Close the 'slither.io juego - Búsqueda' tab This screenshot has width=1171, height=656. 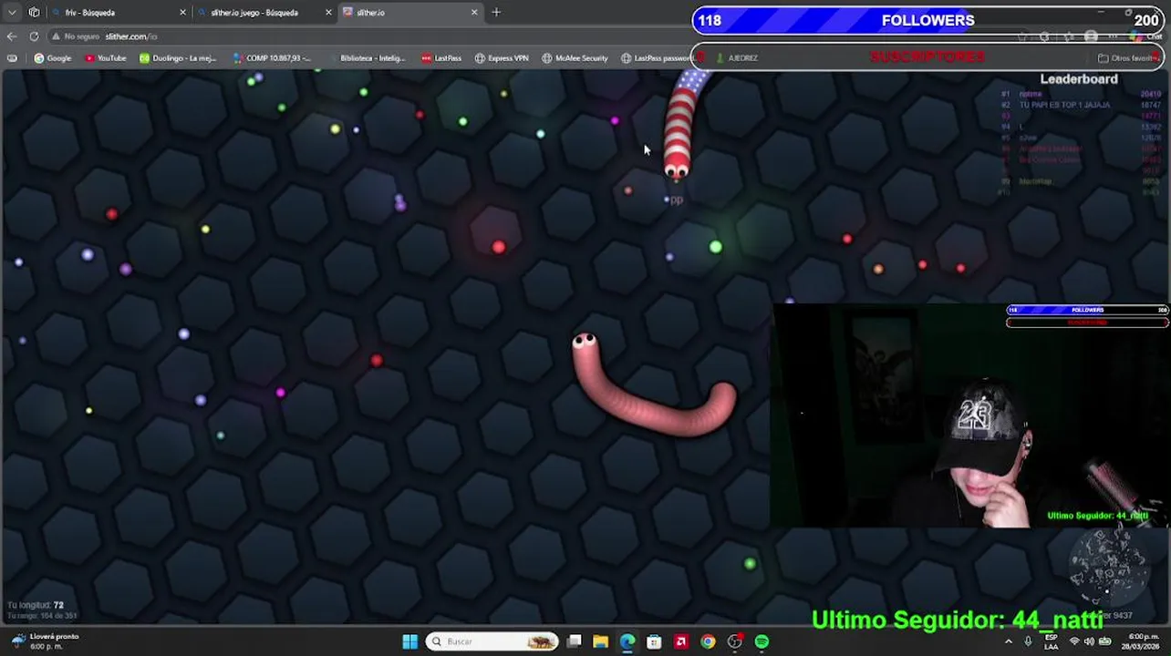pos(328,13)
